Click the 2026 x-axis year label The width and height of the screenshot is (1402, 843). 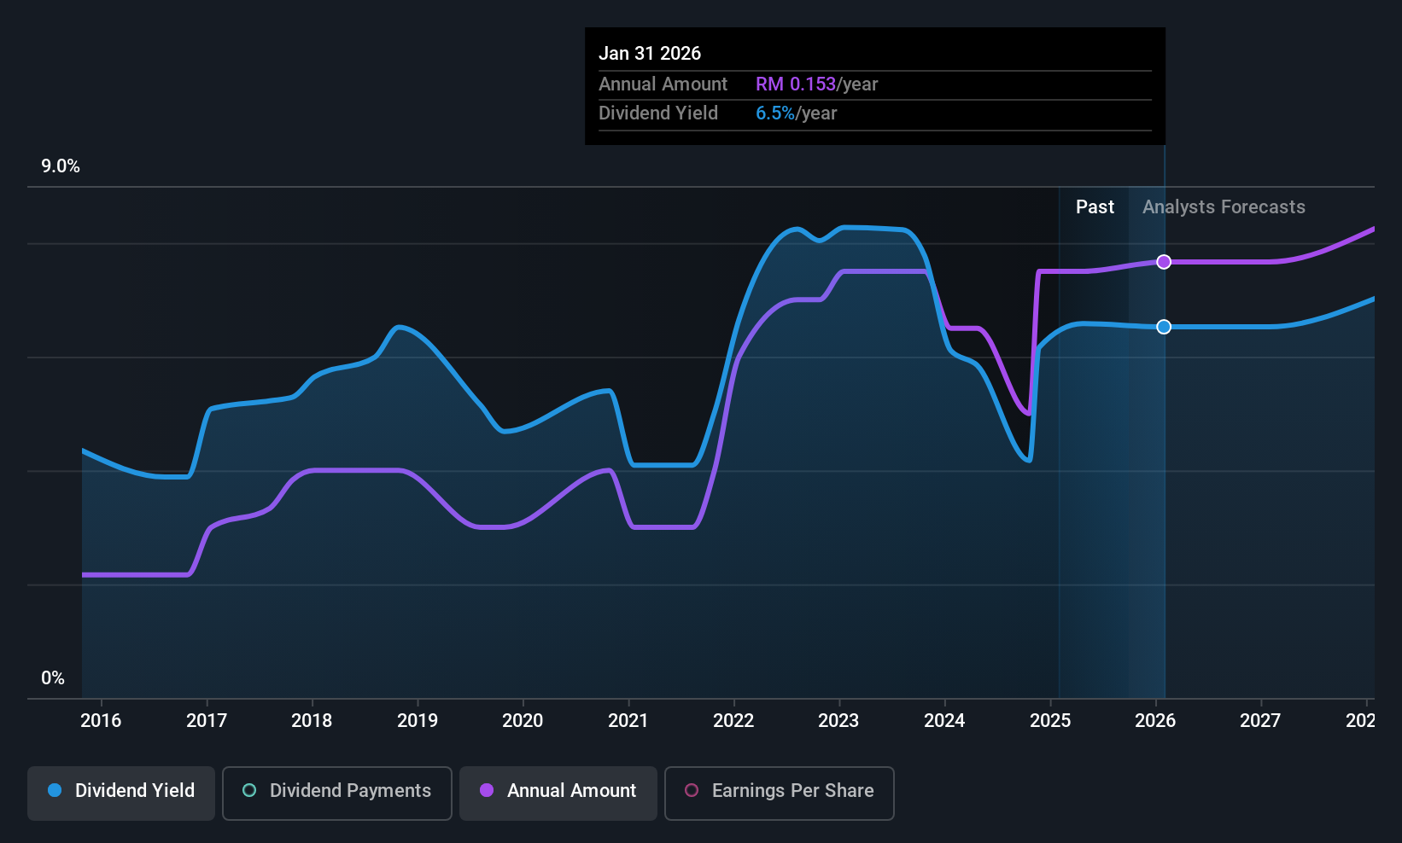tap(1155, 721)
